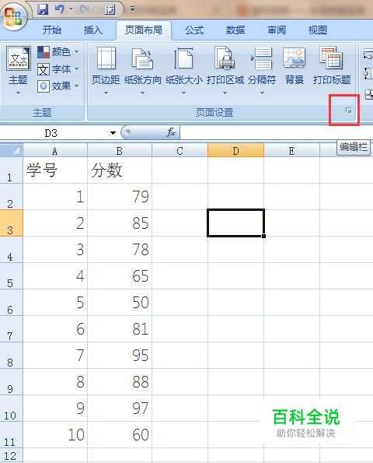Redo with the quick access arrow
The image size is (373, 463).
(84, 10)
